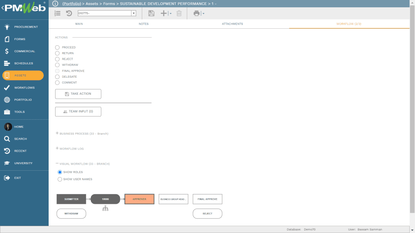
Task: Open the add-new dropdown arrow
Action: pos(171,13)
